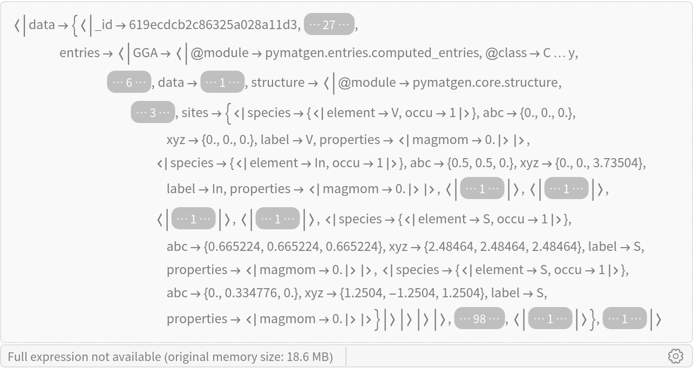Click the pymatgen.core.structure module text
Screen dimensions: 693x368
485,83
